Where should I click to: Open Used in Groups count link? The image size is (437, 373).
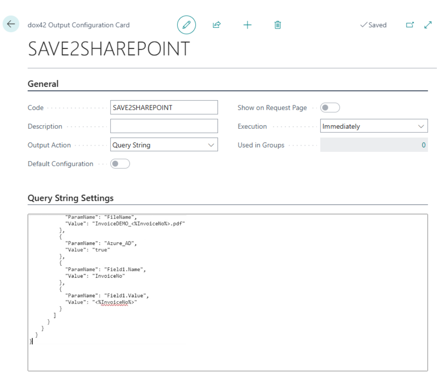tap(423, 145)
